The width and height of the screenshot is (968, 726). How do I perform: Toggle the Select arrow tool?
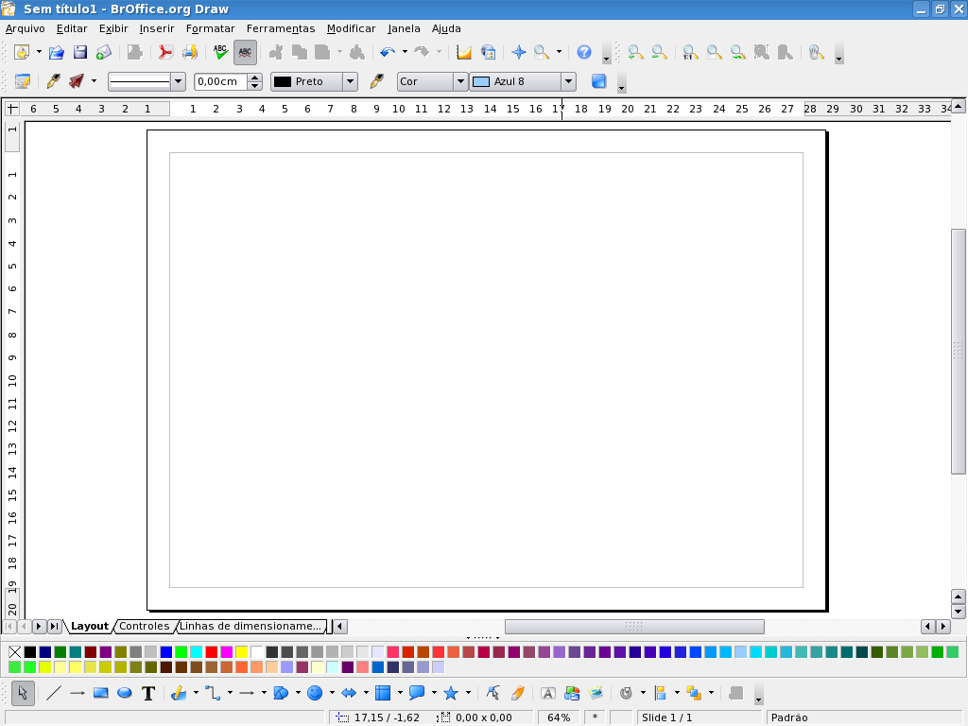23,693
